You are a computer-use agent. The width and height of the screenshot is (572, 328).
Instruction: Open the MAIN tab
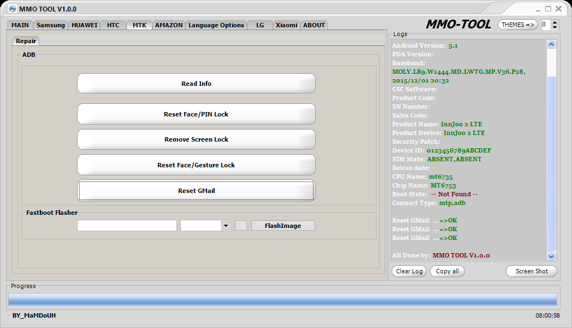pos(20,25)
